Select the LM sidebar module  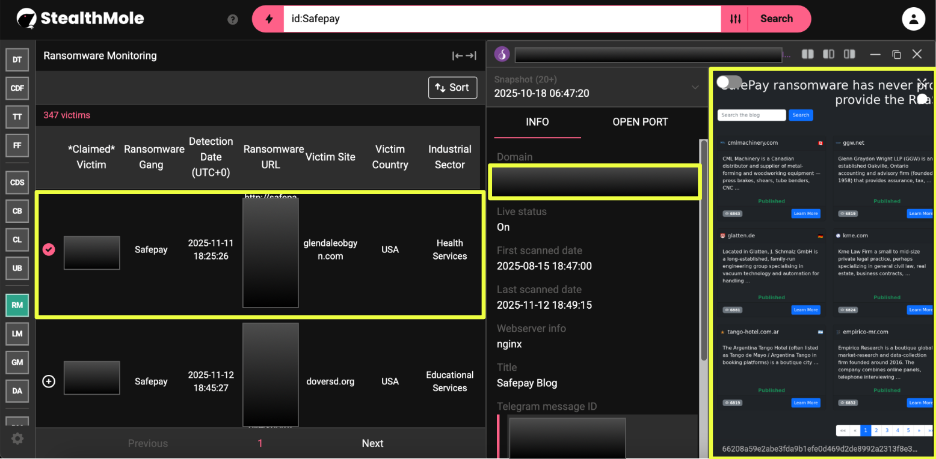point(17,333)
